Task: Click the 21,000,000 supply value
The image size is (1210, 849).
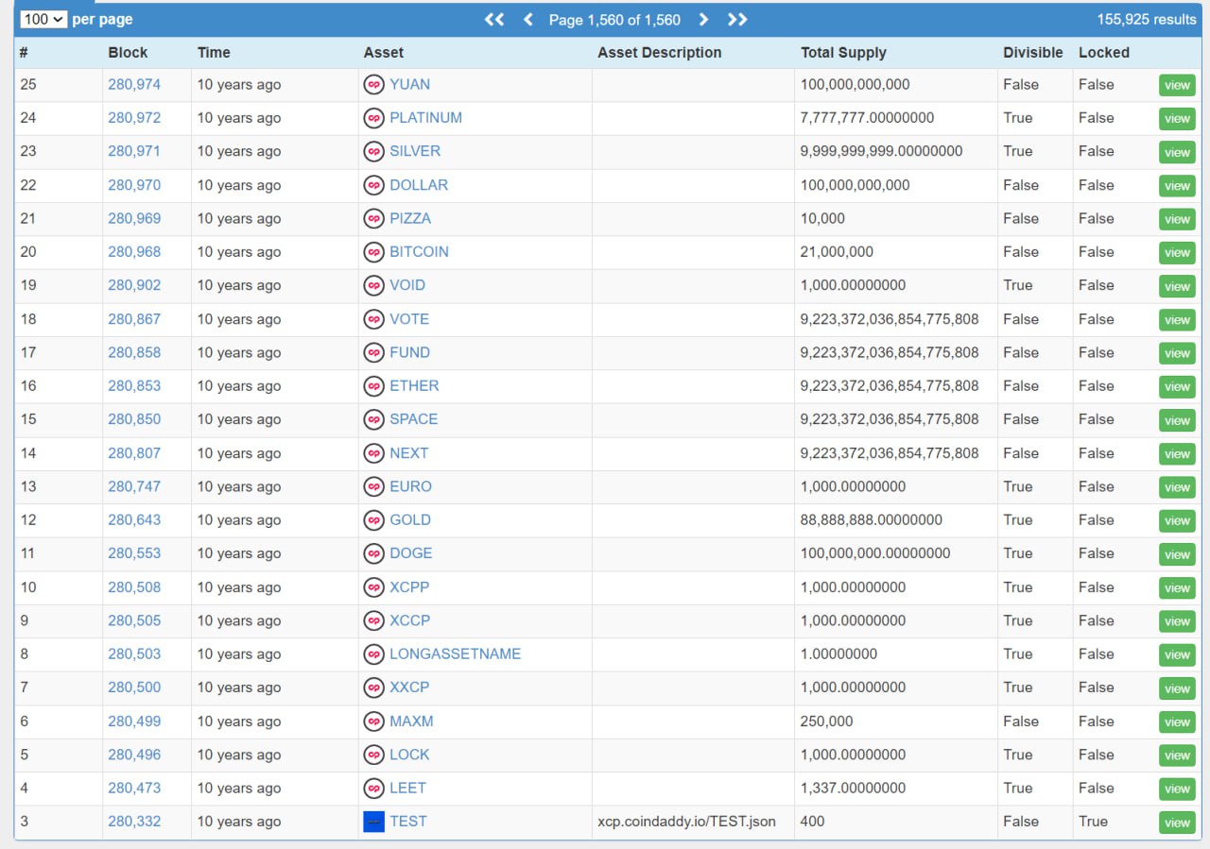Action: (837, 252)
